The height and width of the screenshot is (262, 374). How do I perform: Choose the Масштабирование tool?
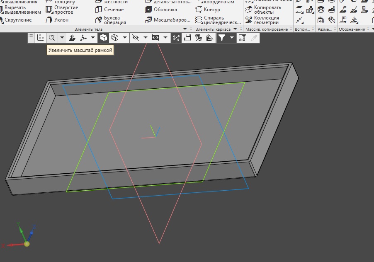[x=168, y=20]
